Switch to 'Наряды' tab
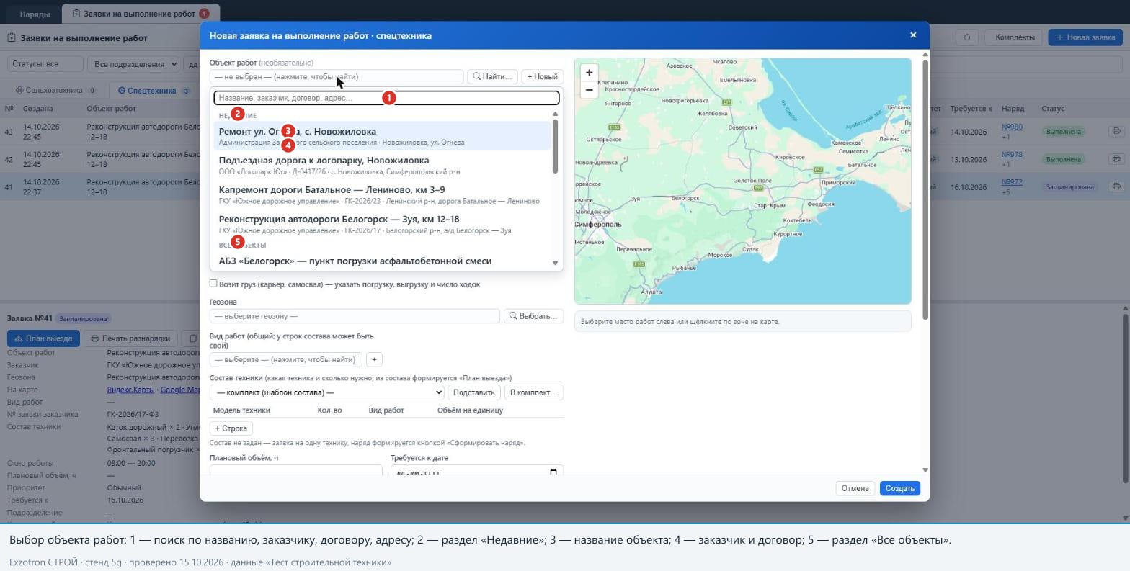The height and width of the screenshot is (571, 1130). coord(35,14)
